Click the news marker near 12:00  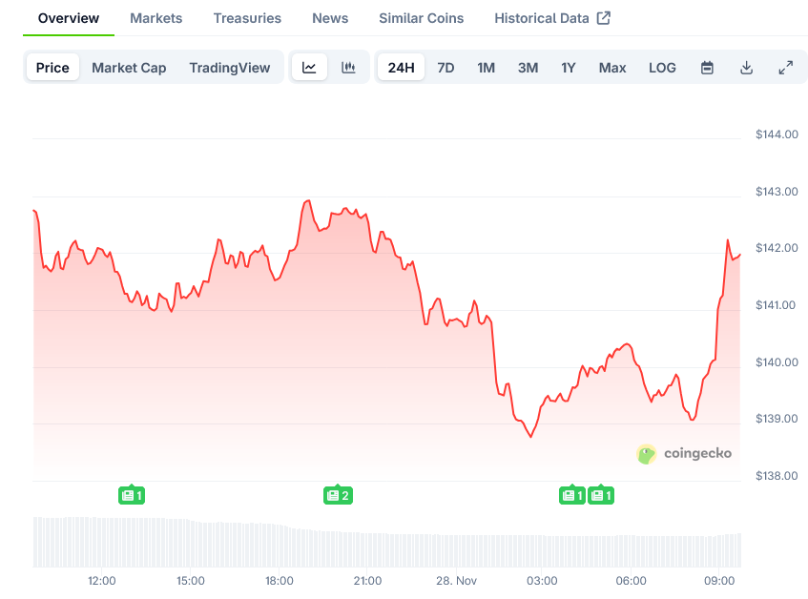tap(132, 495)
